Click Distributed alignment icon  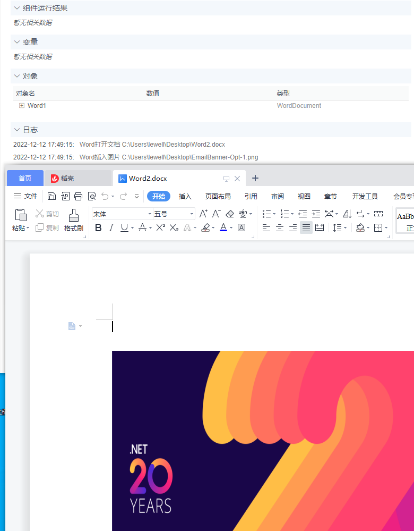[320, 228]
